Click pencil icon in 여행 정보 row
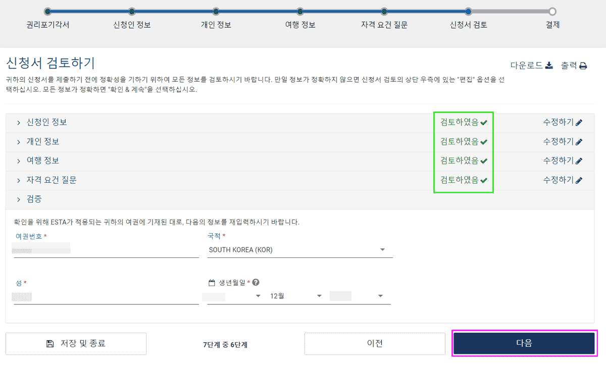The image size is (606, 368). pos(579,161)
